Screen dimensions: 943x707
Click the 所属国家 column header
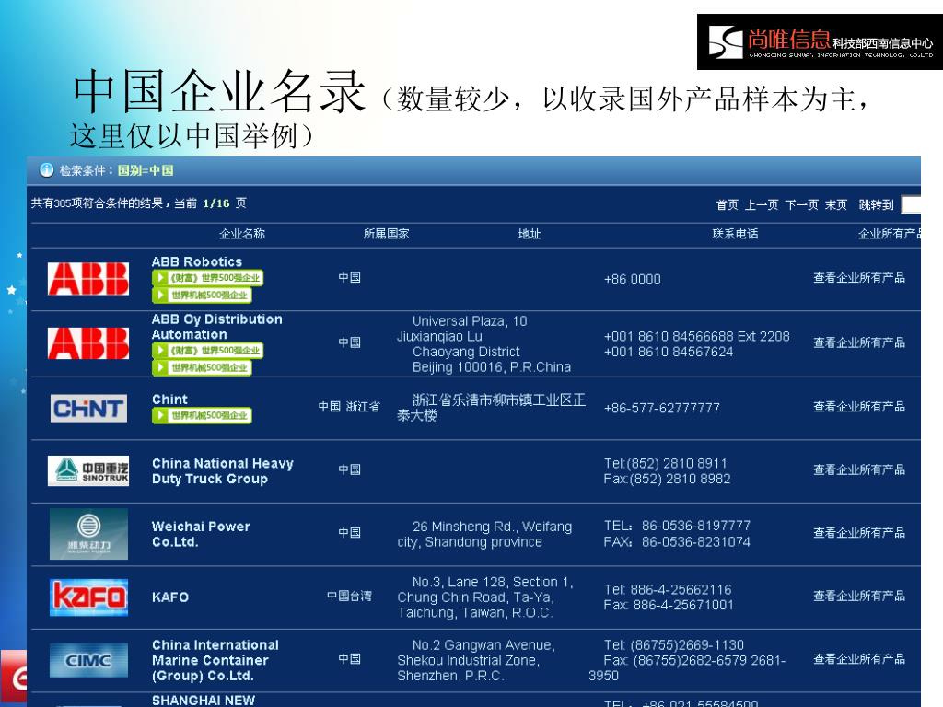pos(386,233)
